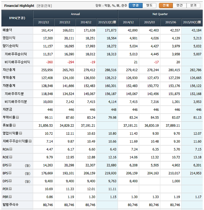Select the 연간 annual tab
This screenshot has height=210, width=204.
coord(180,5)
